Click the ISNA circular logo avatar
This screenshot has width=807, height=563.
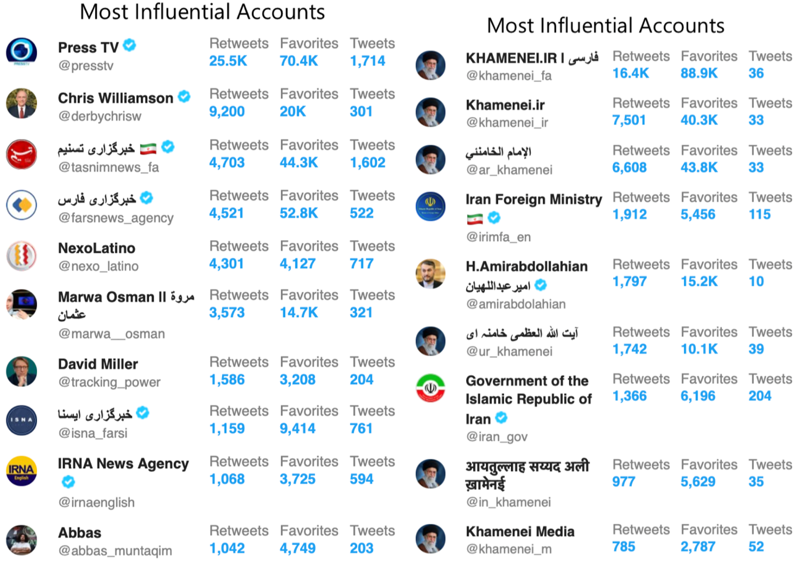tap(22, 420)
